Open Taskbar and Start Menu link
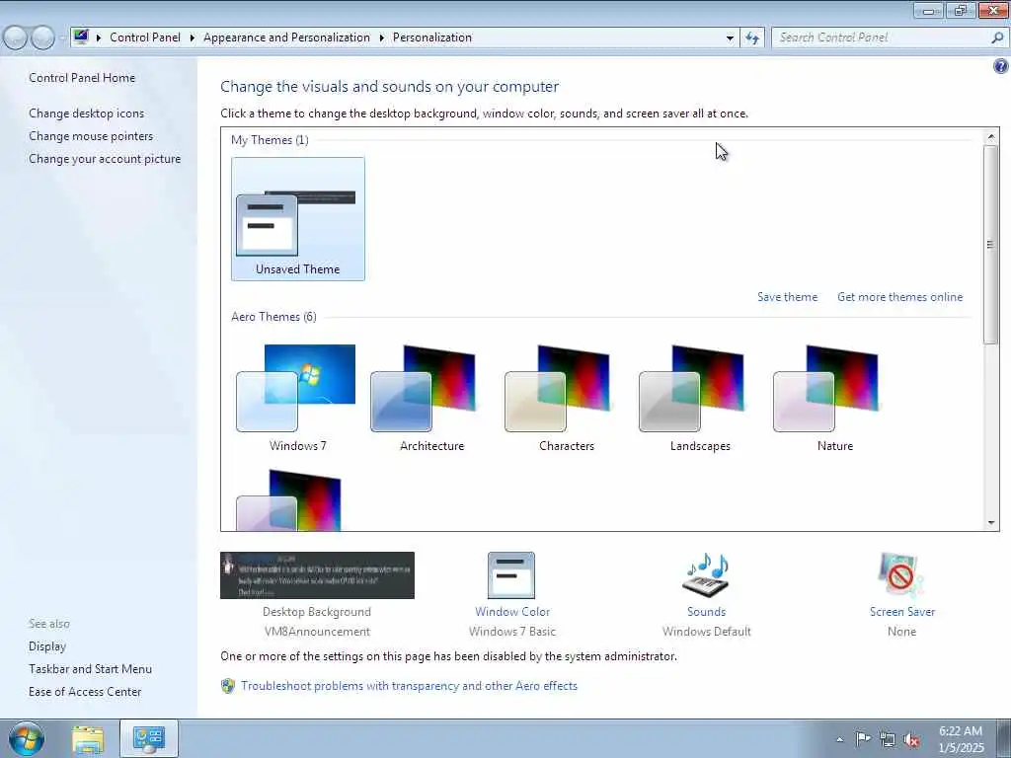This screenshot has width=1011, height=758. click(90, 669)
